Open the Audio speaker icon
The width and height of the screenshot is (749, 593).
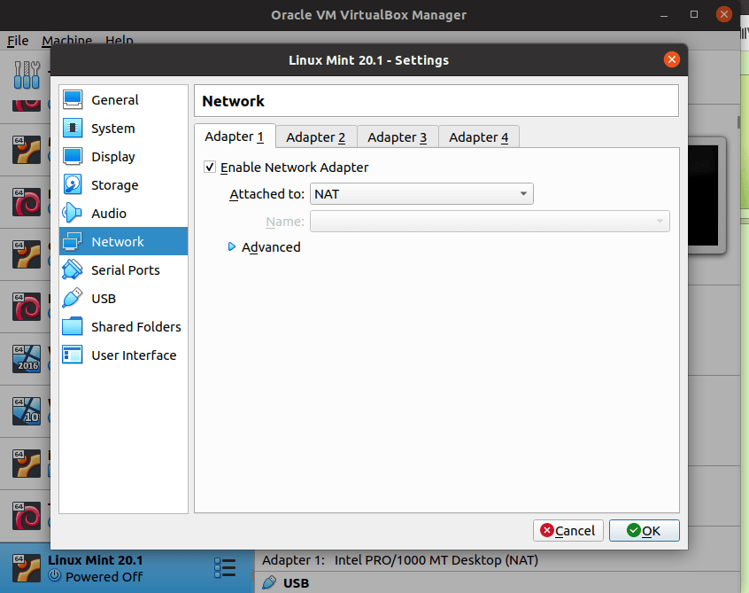tap(73, 214)
